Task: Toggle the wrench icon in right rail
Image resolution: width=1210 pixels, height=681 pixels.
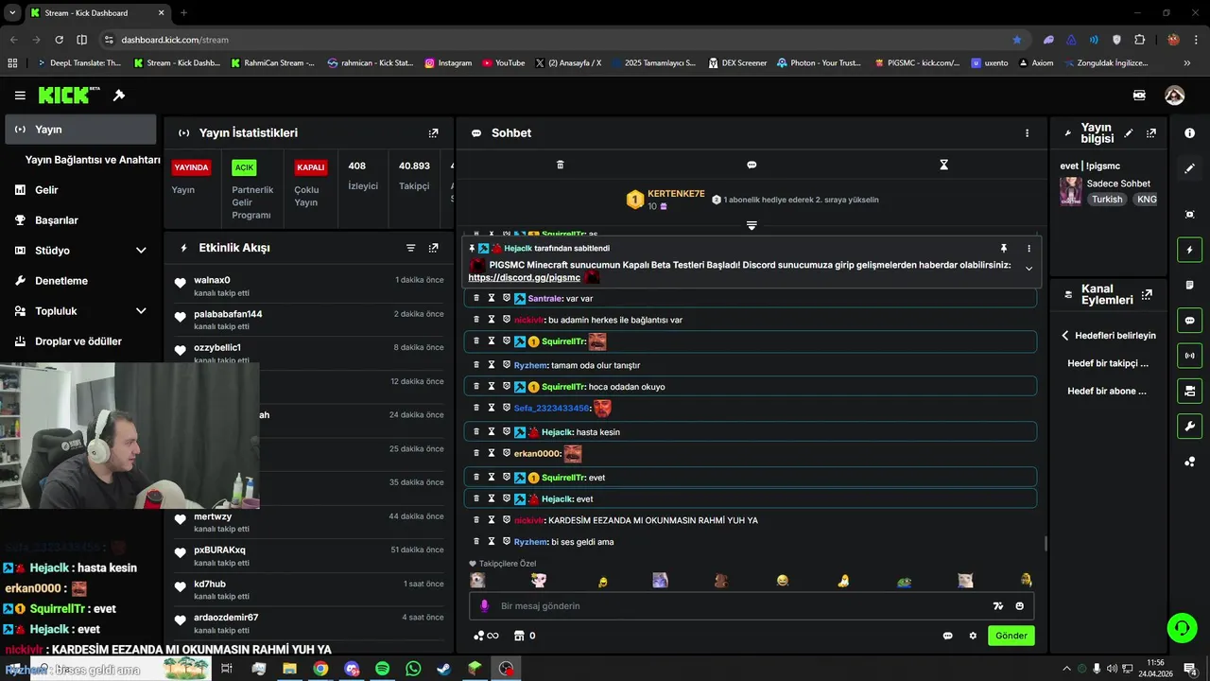Action: (1189, 426)
